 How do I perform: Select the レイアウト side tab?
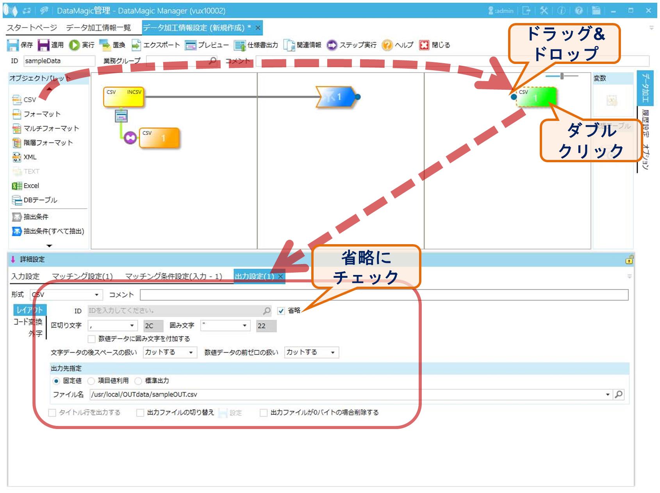click(30, 310)
